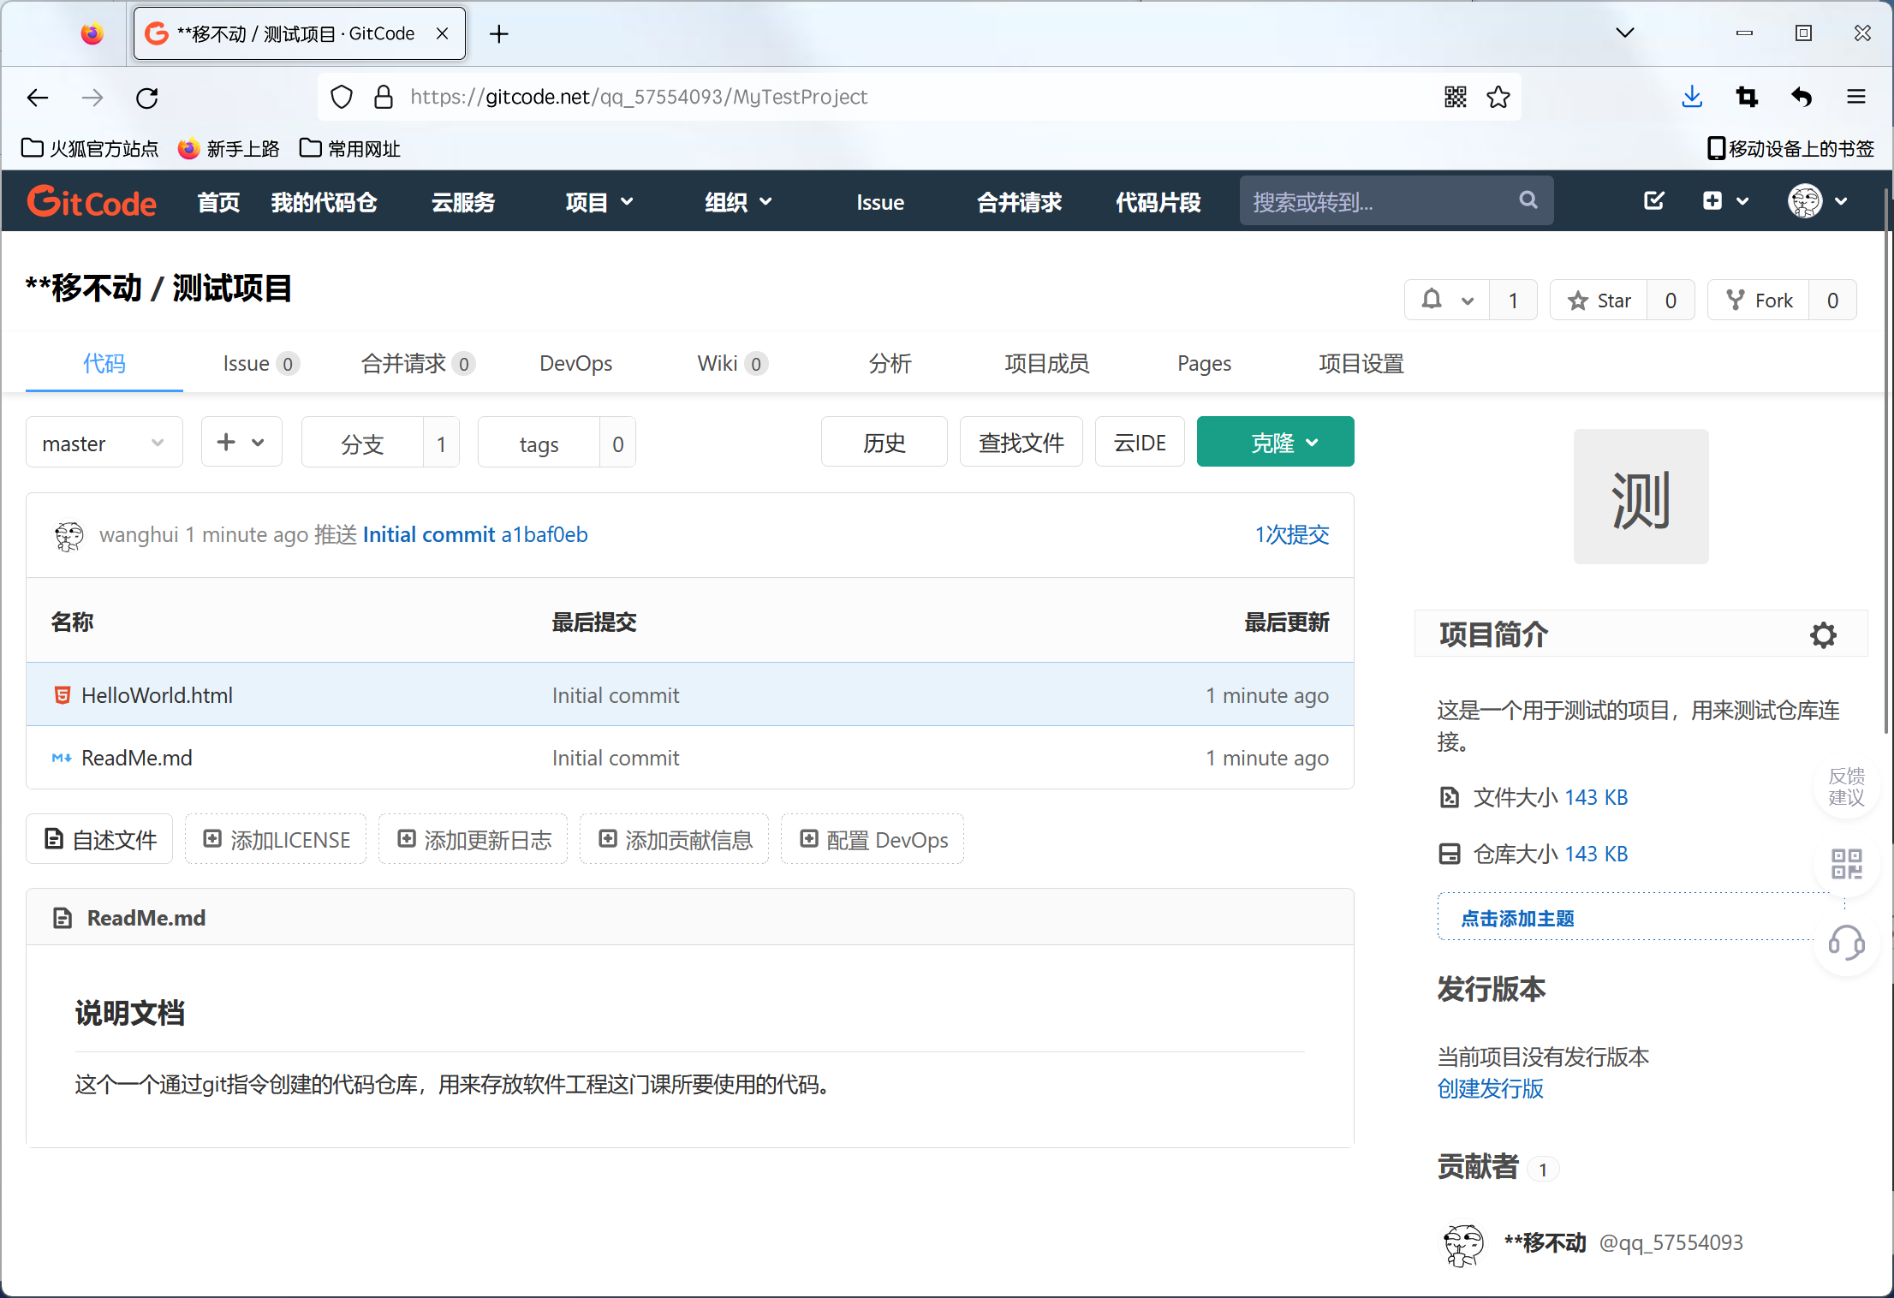Click the edit pencil icon in navbar
The width and height of the screenshot is (1894, 1298).
1653,201
